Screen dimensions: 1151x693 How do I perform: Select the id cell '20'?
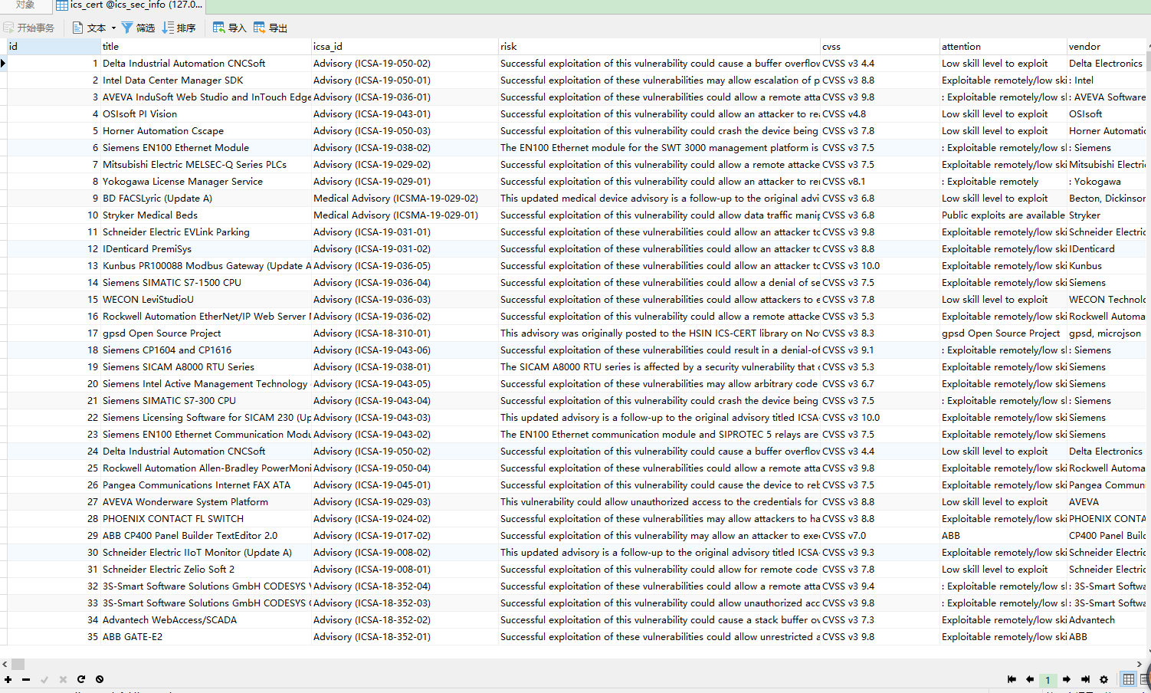tap(54, 384)
